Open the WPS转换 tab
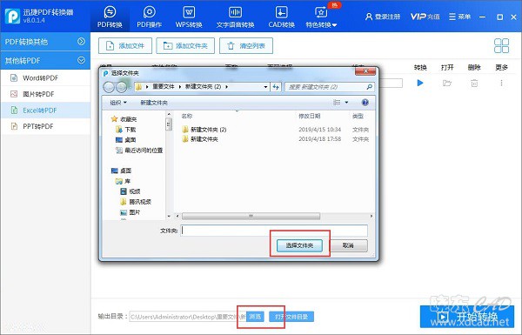 pyautogui.click(x=189, y=17)
